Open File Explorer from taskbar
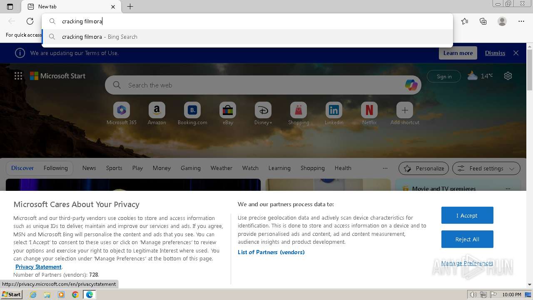 pos(47,295)
